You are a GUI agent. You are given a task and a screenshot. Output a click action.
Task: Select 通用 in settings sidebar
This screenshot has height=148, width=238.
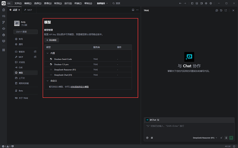point(26,44)
